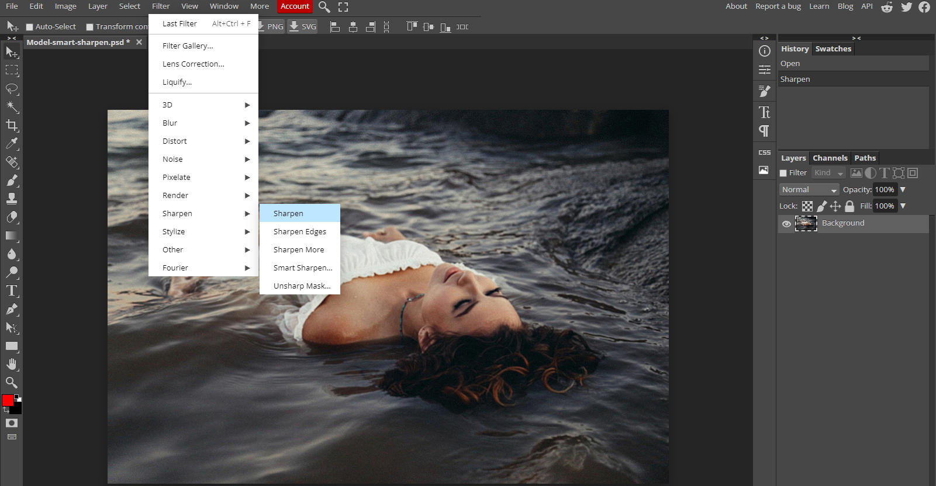
Task: Toggle the layer Filter checkbox
Action: 783,173
